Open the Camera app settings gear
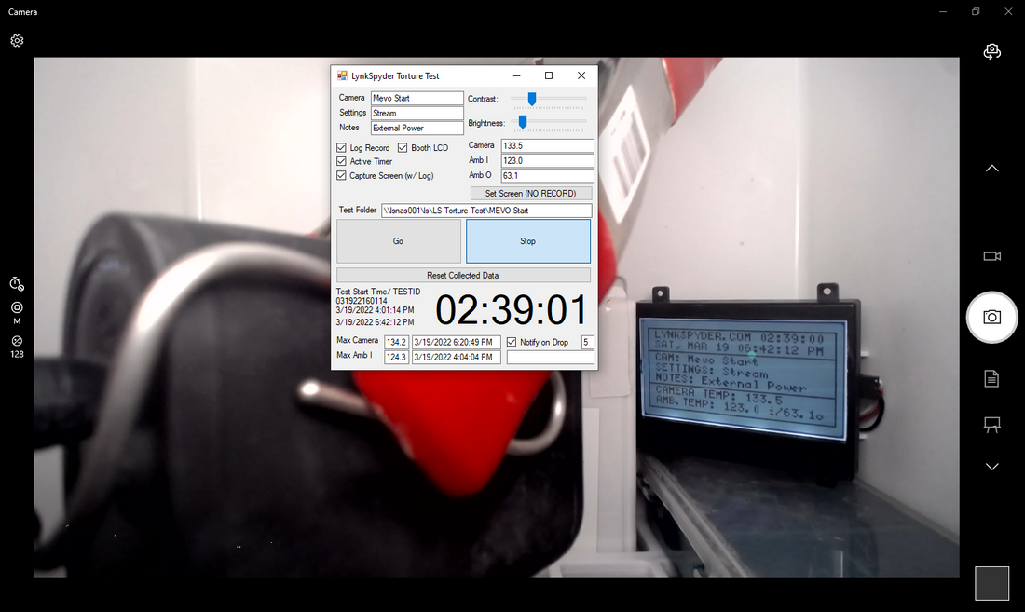 (x=16, y=40)
